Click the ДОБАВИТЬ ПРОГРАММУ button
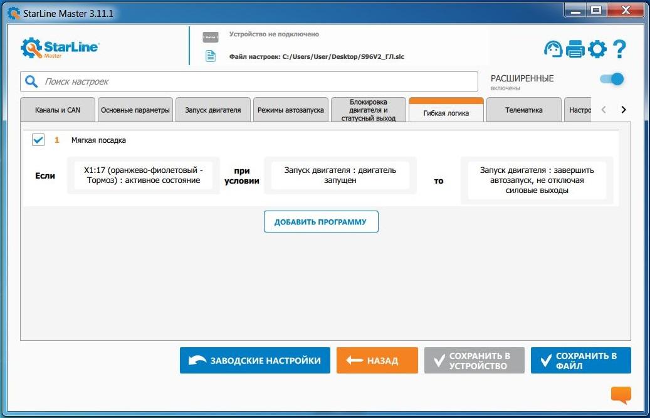This screenshot has height=418, width=650. coord(321,222)
